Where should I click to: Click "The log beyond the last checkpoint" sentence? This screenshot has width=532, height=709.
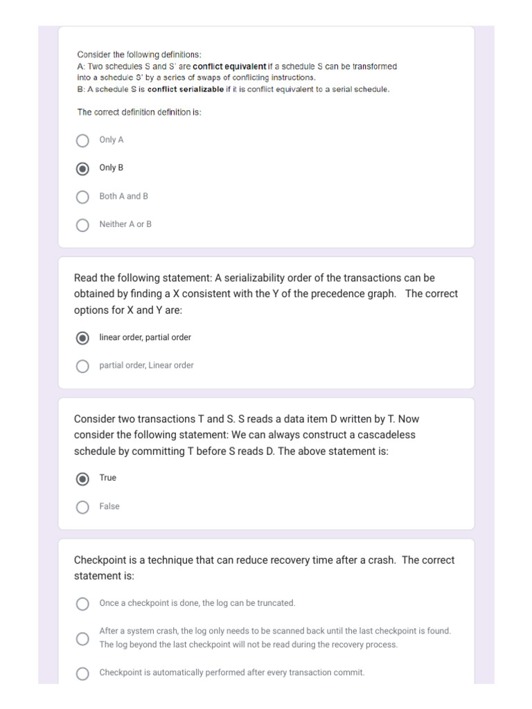click(248, 645)
